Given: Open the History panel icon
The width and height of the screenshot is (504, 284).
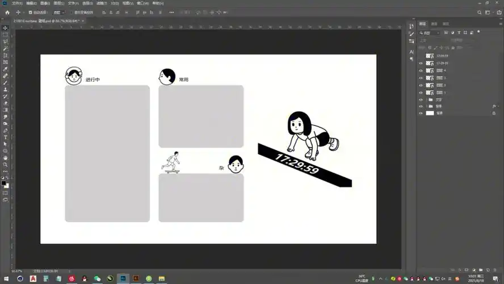Looking at the screenshot, I should (x=411, y=26).
